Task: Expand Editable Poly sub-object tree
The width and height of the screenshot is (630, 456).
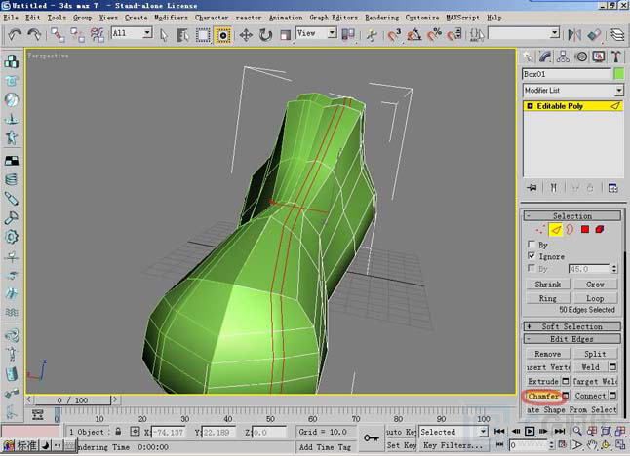Action: point(530,106)
